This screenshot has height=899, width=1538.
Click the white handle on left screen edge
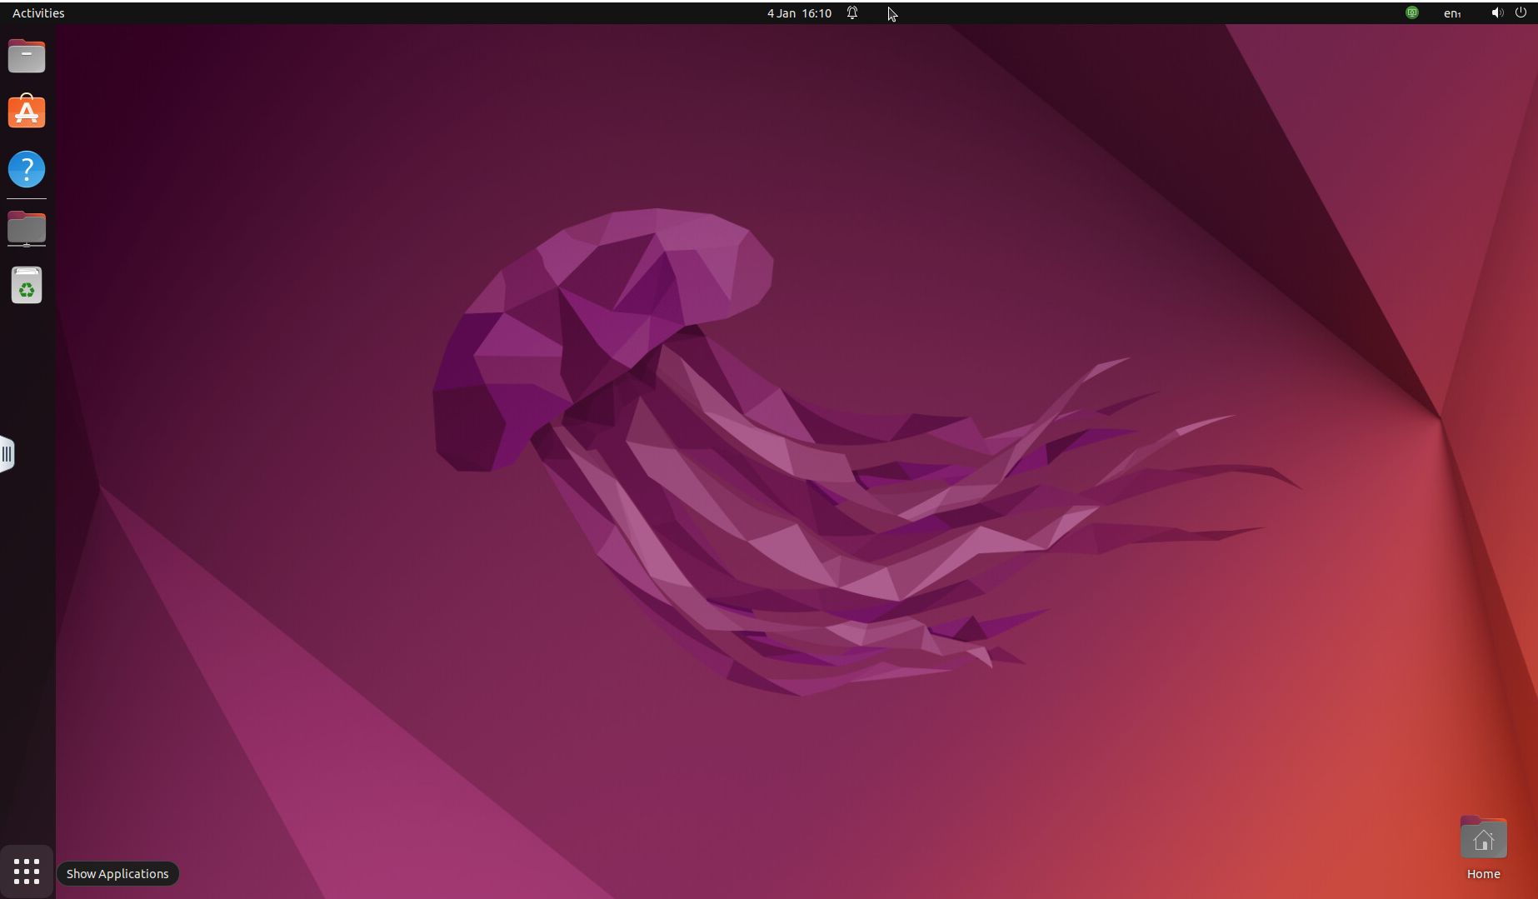[x=7, y=454]
